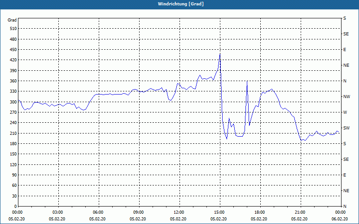
Task: Click the NW compass label
Action: tap(347, 97)
